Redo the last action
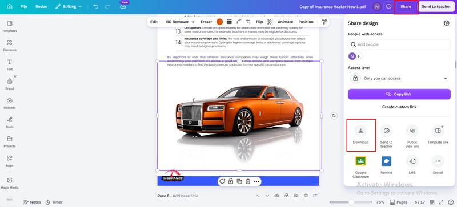This screenshot has width=457, height=207. coord(107,6)
